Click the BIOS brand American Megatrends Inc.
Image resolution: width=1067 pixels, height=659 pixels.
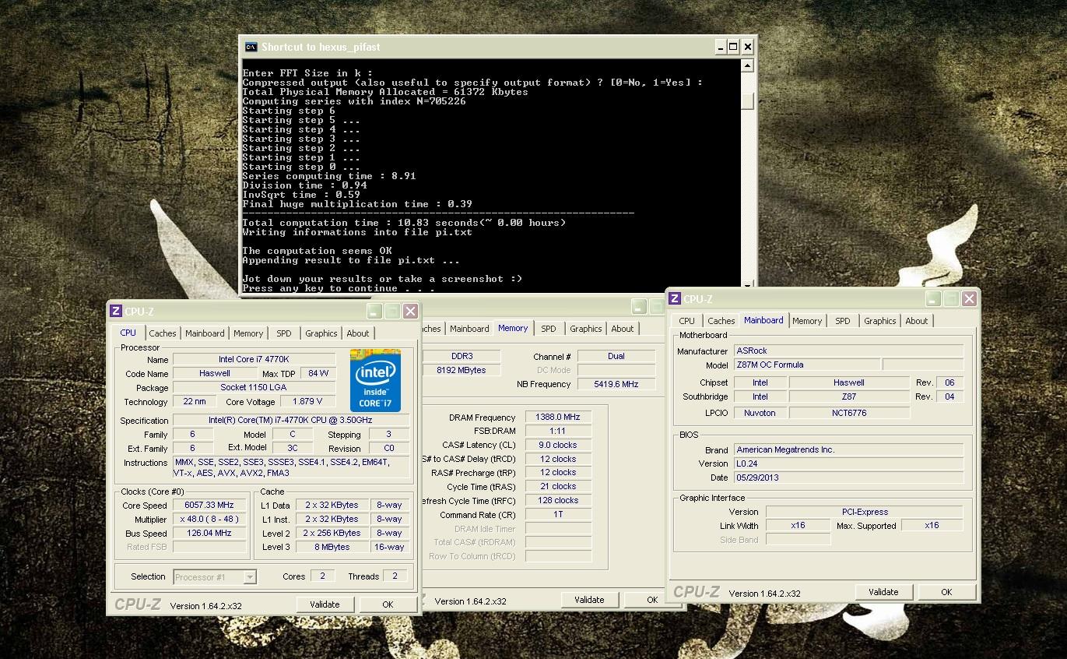tap(848, 449)
